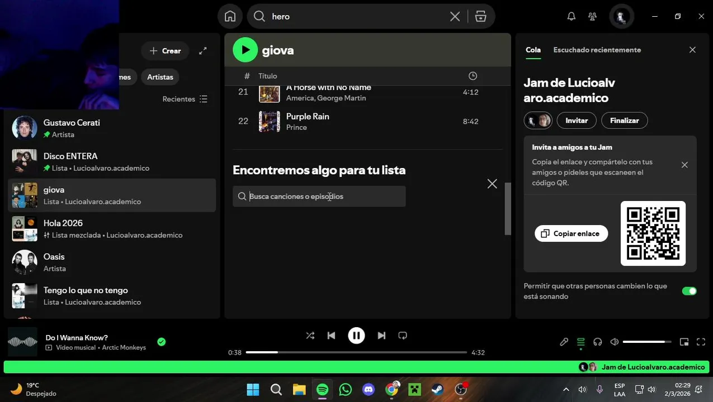This screenshot has height=402, width=713.
Task: Play the giova playlist
Action: pyautogui.click(x=245, y=50)
